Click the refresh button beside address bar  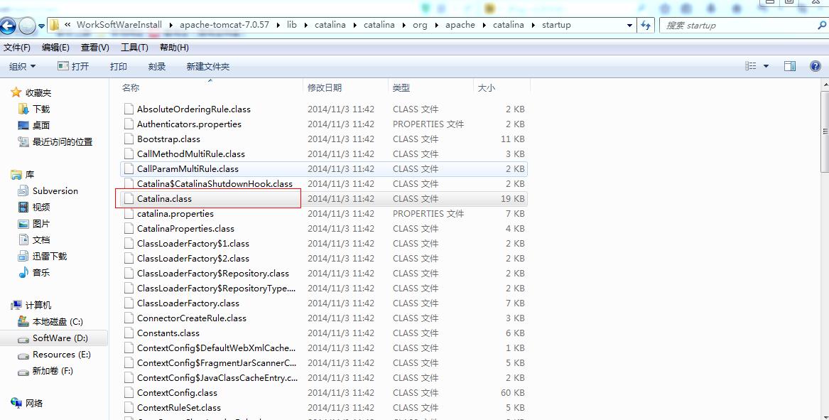click(x=646, y=25)
